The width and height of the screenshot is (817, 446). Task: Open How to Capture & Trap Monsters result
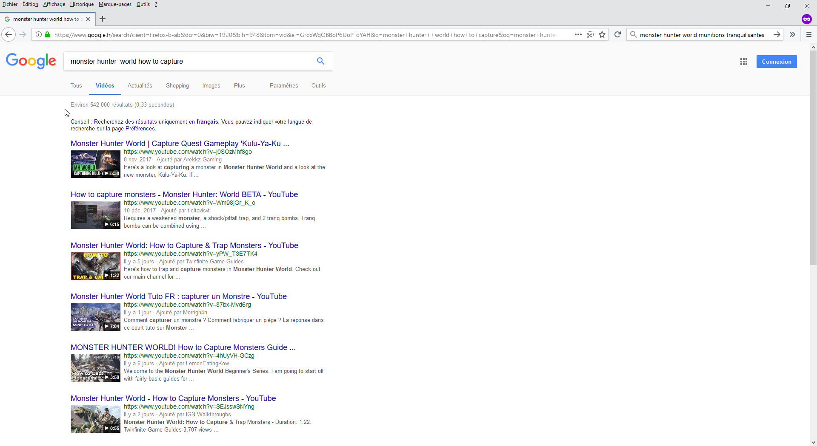click(x=184, y=246)
